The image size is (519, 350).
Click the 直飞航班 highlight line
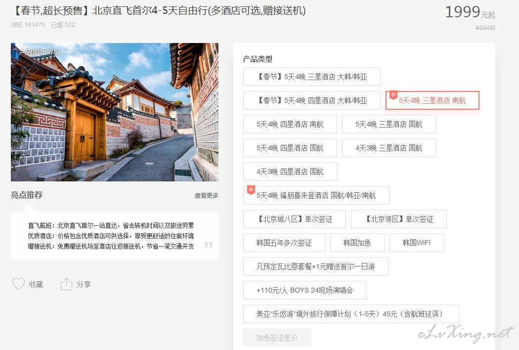pos(111,225)
